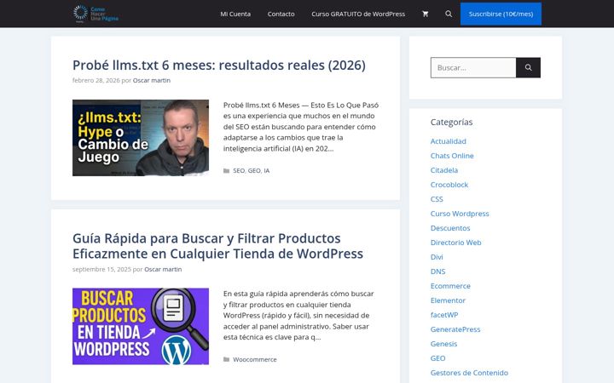The width and height of the screenshot is (614, 383).
Task: Open Ecommerce category
Action: click(450, 286)
